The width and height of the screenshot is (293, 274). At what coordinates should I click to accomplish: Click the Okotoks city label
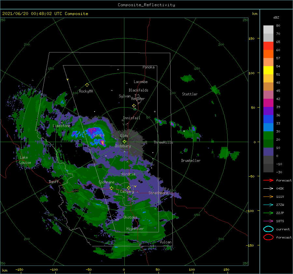pyautogui.click(x=130, y=217)
